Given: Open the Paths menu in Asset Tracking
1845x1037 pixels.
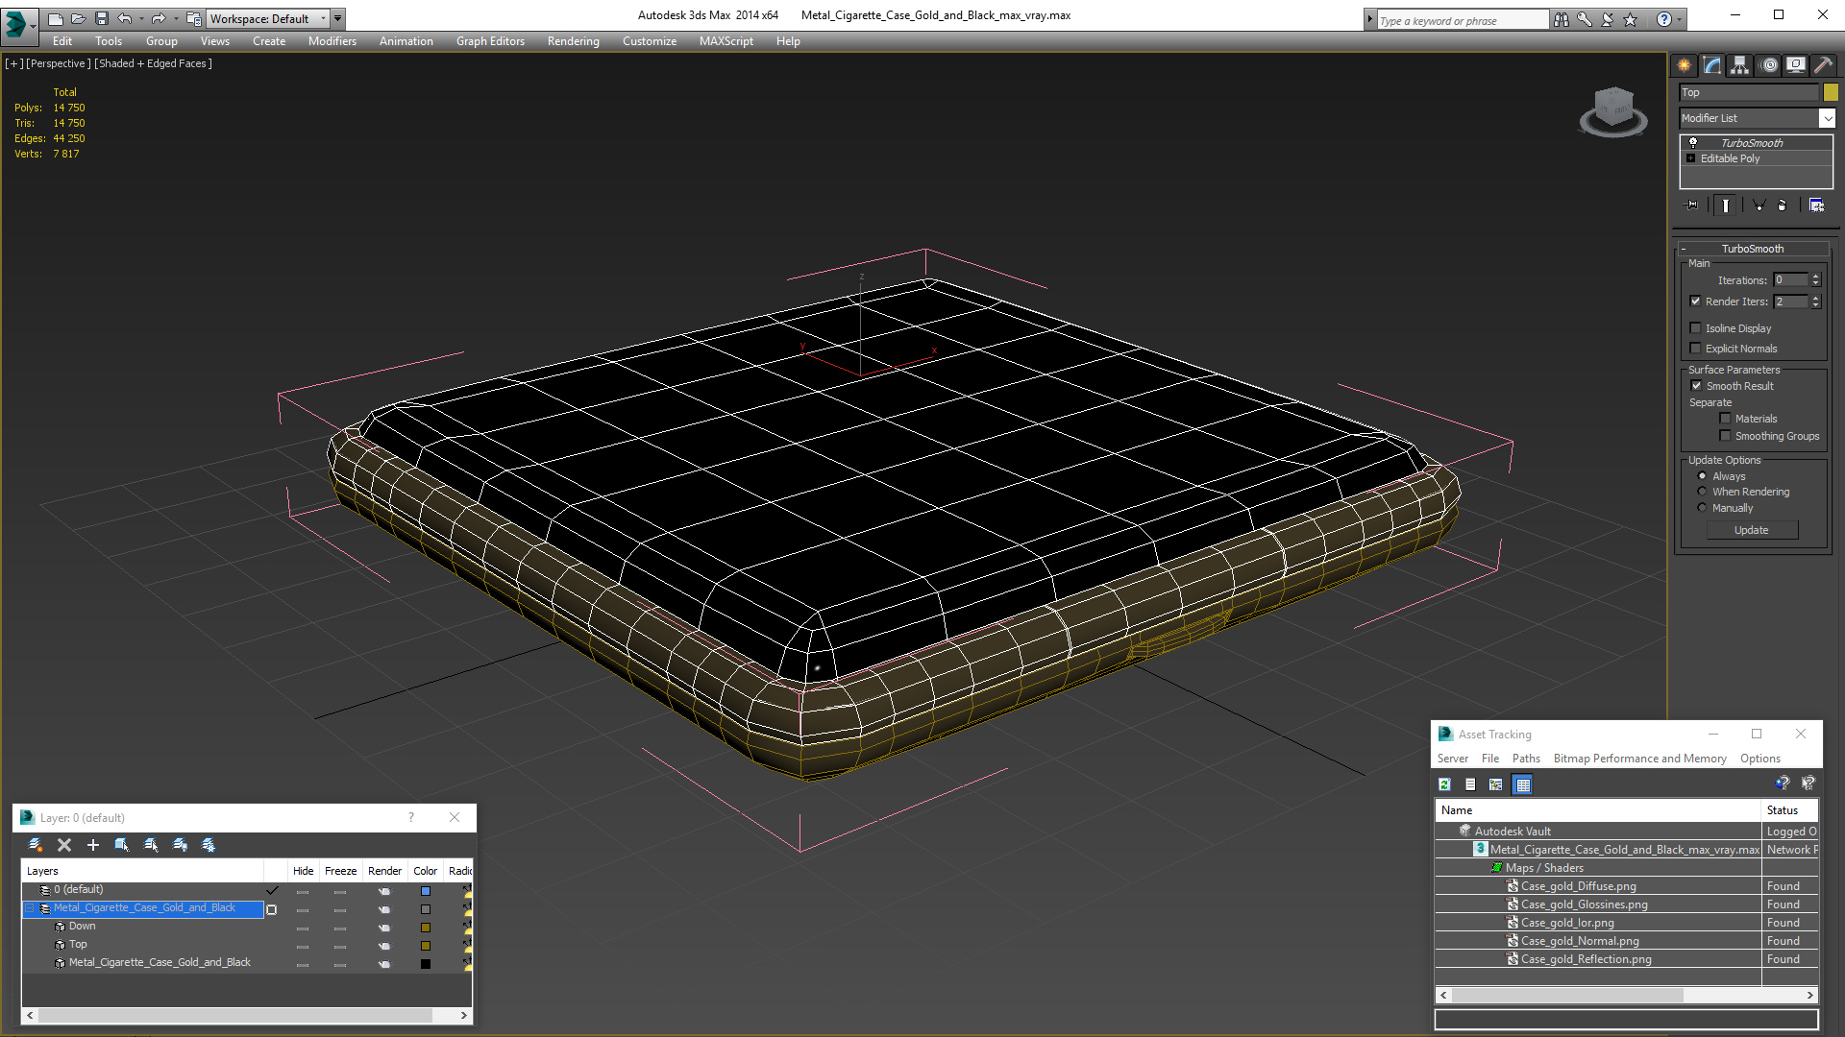Looking at the screenshot, I should 1525,759.
